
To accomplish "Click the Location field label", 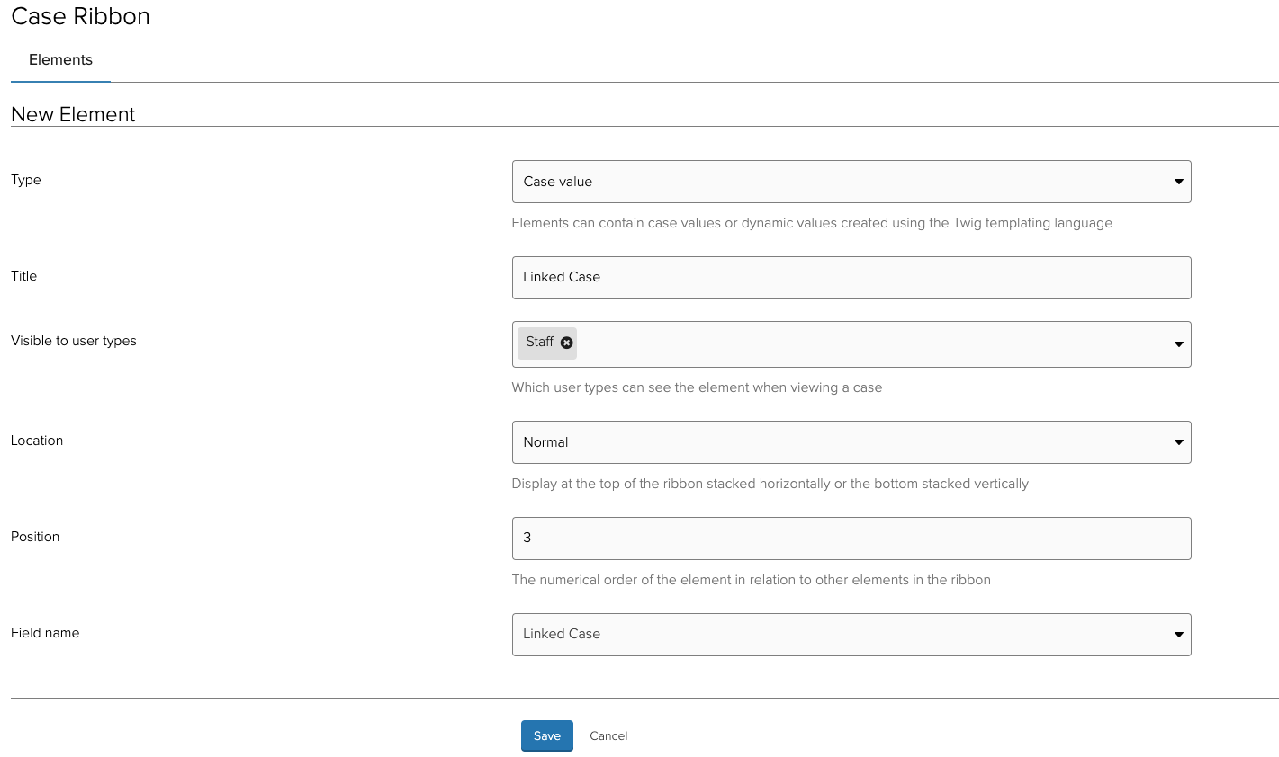I will [37, 441].
